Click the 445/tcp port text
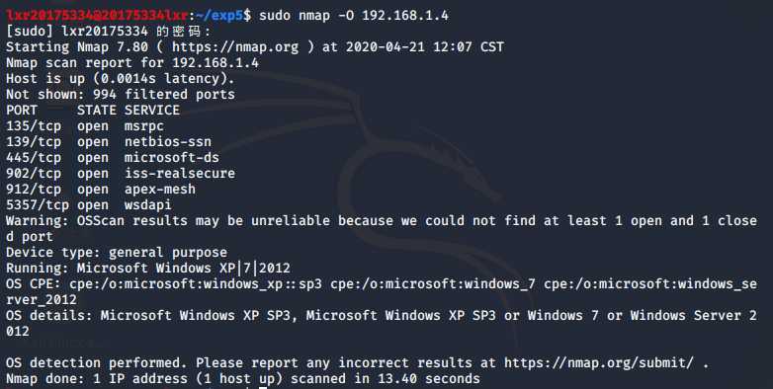Image resolution: width=773 pixels, height=389 pixels. 34,158
